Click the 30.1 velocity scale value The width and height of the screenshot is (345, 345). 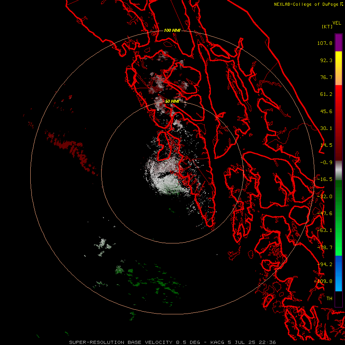click(326, 128)
